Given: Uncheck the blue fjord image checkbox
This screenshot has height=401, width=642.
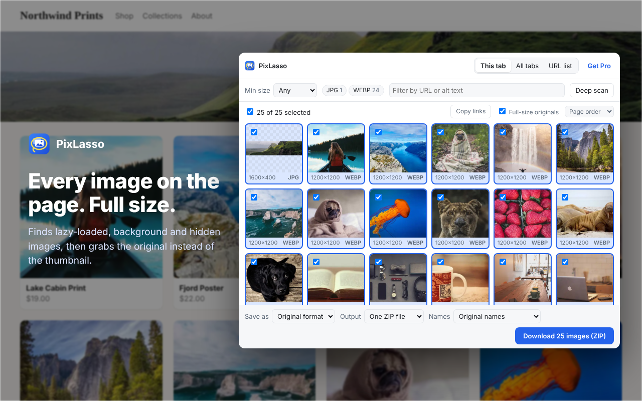Looking at the screenshot, I should tap(378, 132).
